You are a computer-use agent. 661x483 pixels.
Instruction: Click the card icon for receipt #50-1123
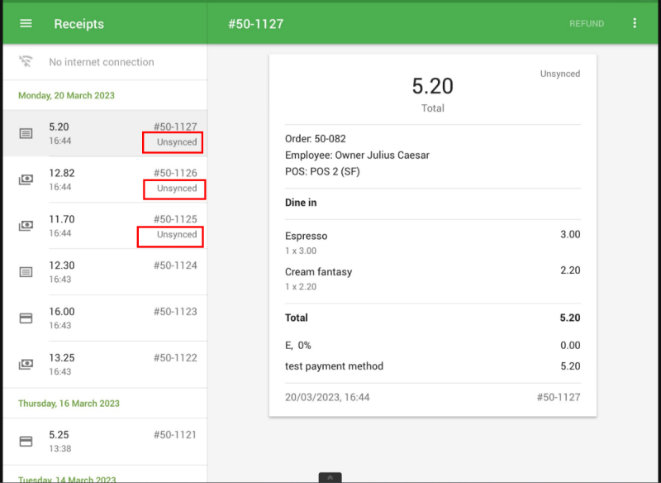[x=26, y=318]
